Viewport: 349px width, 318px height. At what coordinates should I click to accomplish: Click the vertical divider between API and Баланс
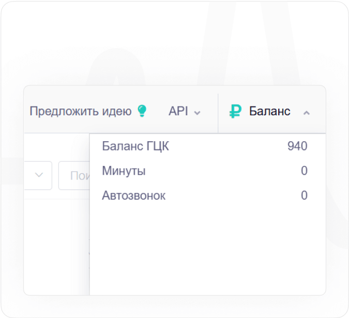click(218, 112)
